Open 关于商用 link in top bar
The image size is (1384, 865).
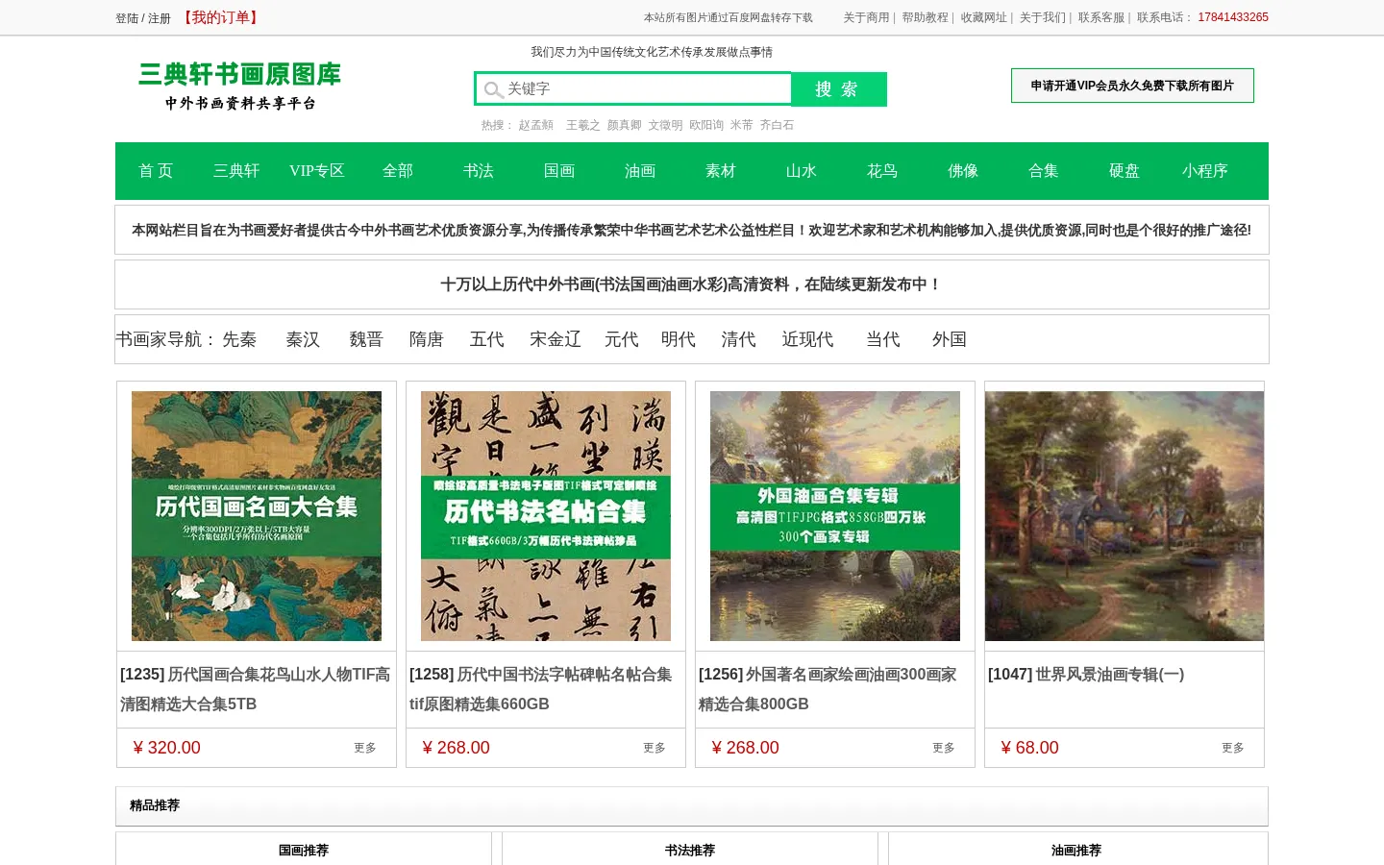click(x=866, y=17)
